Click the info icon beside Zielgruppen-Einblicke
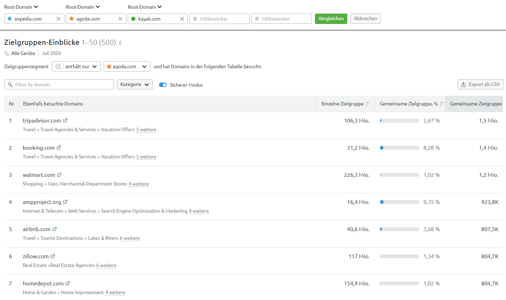506x300 pixels. coord(120,43)
